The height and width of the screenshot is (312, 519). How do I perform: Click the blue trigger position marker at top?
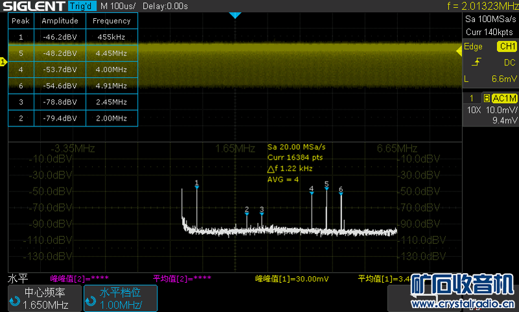(235, 15)
